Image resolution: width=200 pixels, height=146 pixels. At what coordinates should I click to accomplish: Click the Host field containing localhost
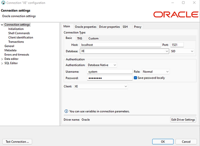click(x=120, y=45)
